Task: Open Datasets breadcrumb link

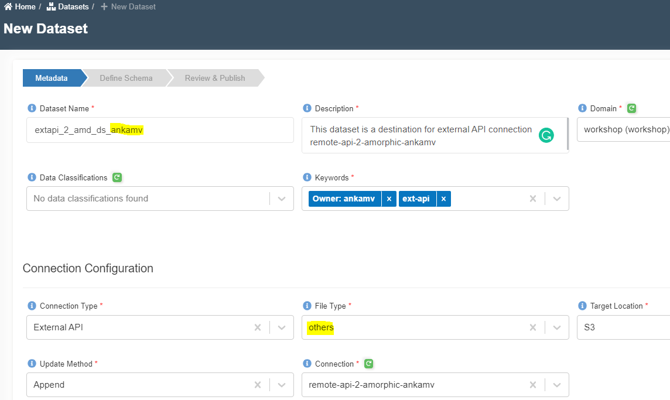Action: (67, 7)
